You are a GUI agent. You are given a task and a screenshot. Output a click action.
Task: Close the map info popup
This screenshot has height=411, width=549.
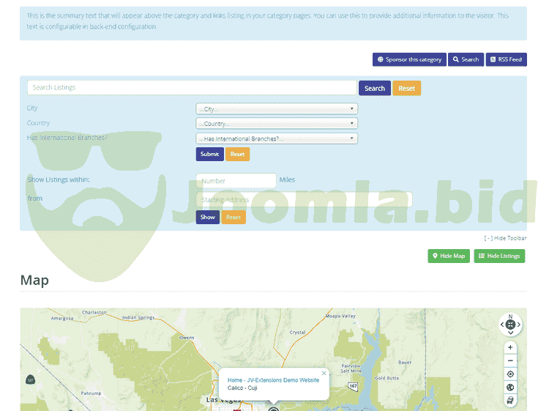coord(324,373)
